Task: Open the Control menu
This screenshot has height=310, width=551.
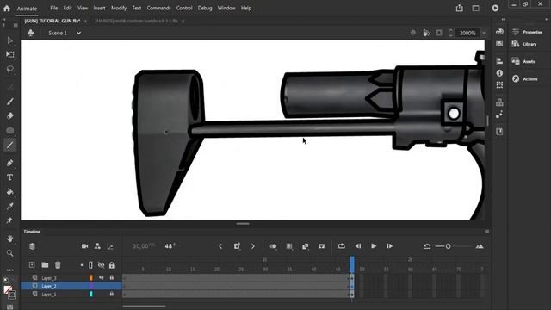Action: (184, 8)
